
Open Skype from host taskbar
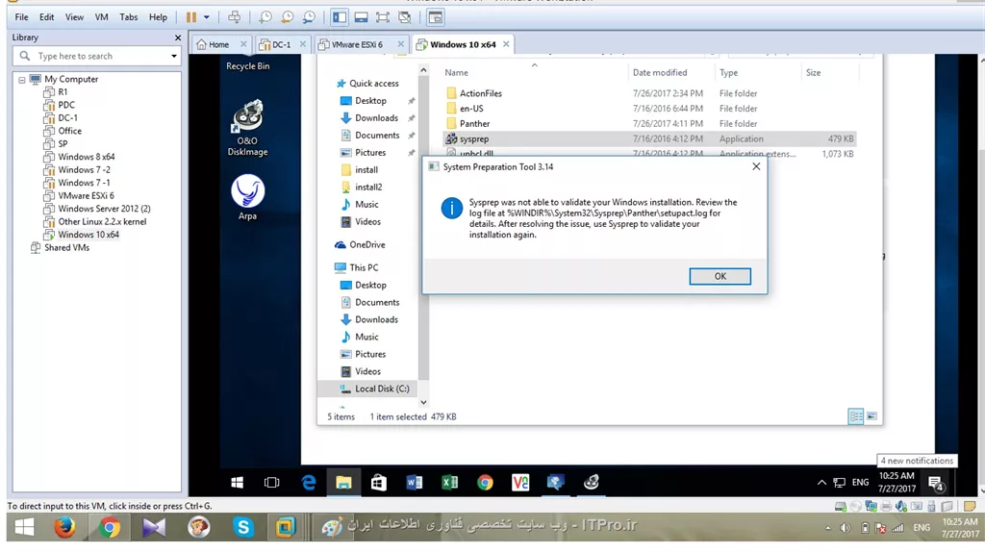[x=243, y=527]
